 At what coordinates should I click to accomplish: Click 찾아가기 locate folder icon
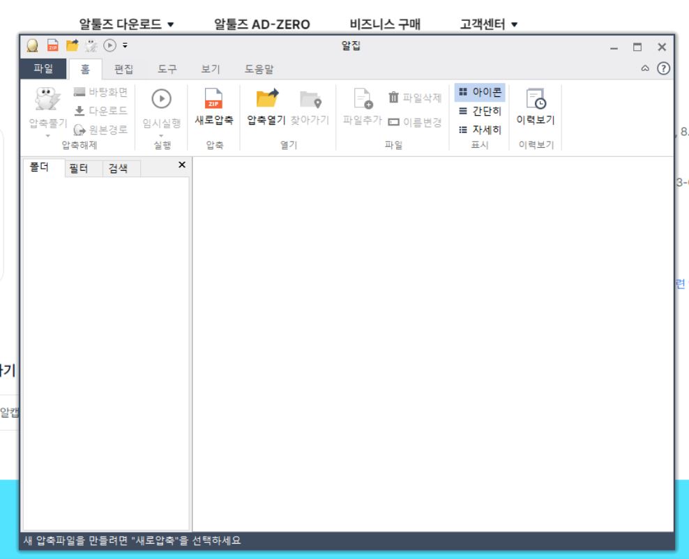(310, 99)
